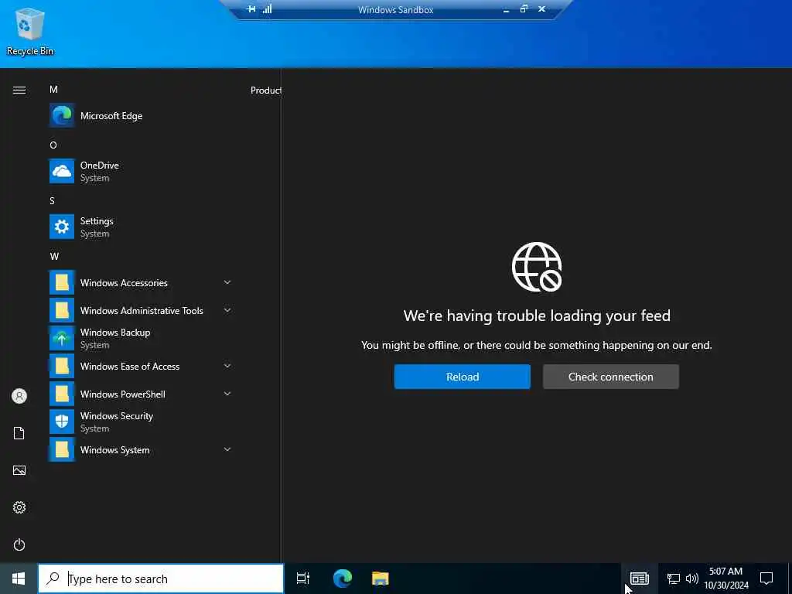Jump to the letter O section header
792x594 pixels.
click(x=53, y=145)
